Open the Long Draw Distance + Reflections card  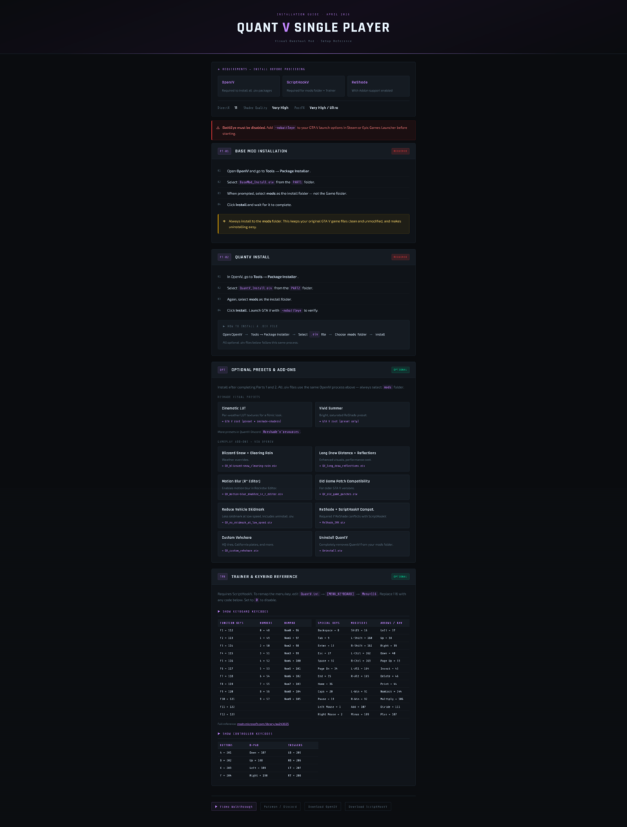point(362,459)
